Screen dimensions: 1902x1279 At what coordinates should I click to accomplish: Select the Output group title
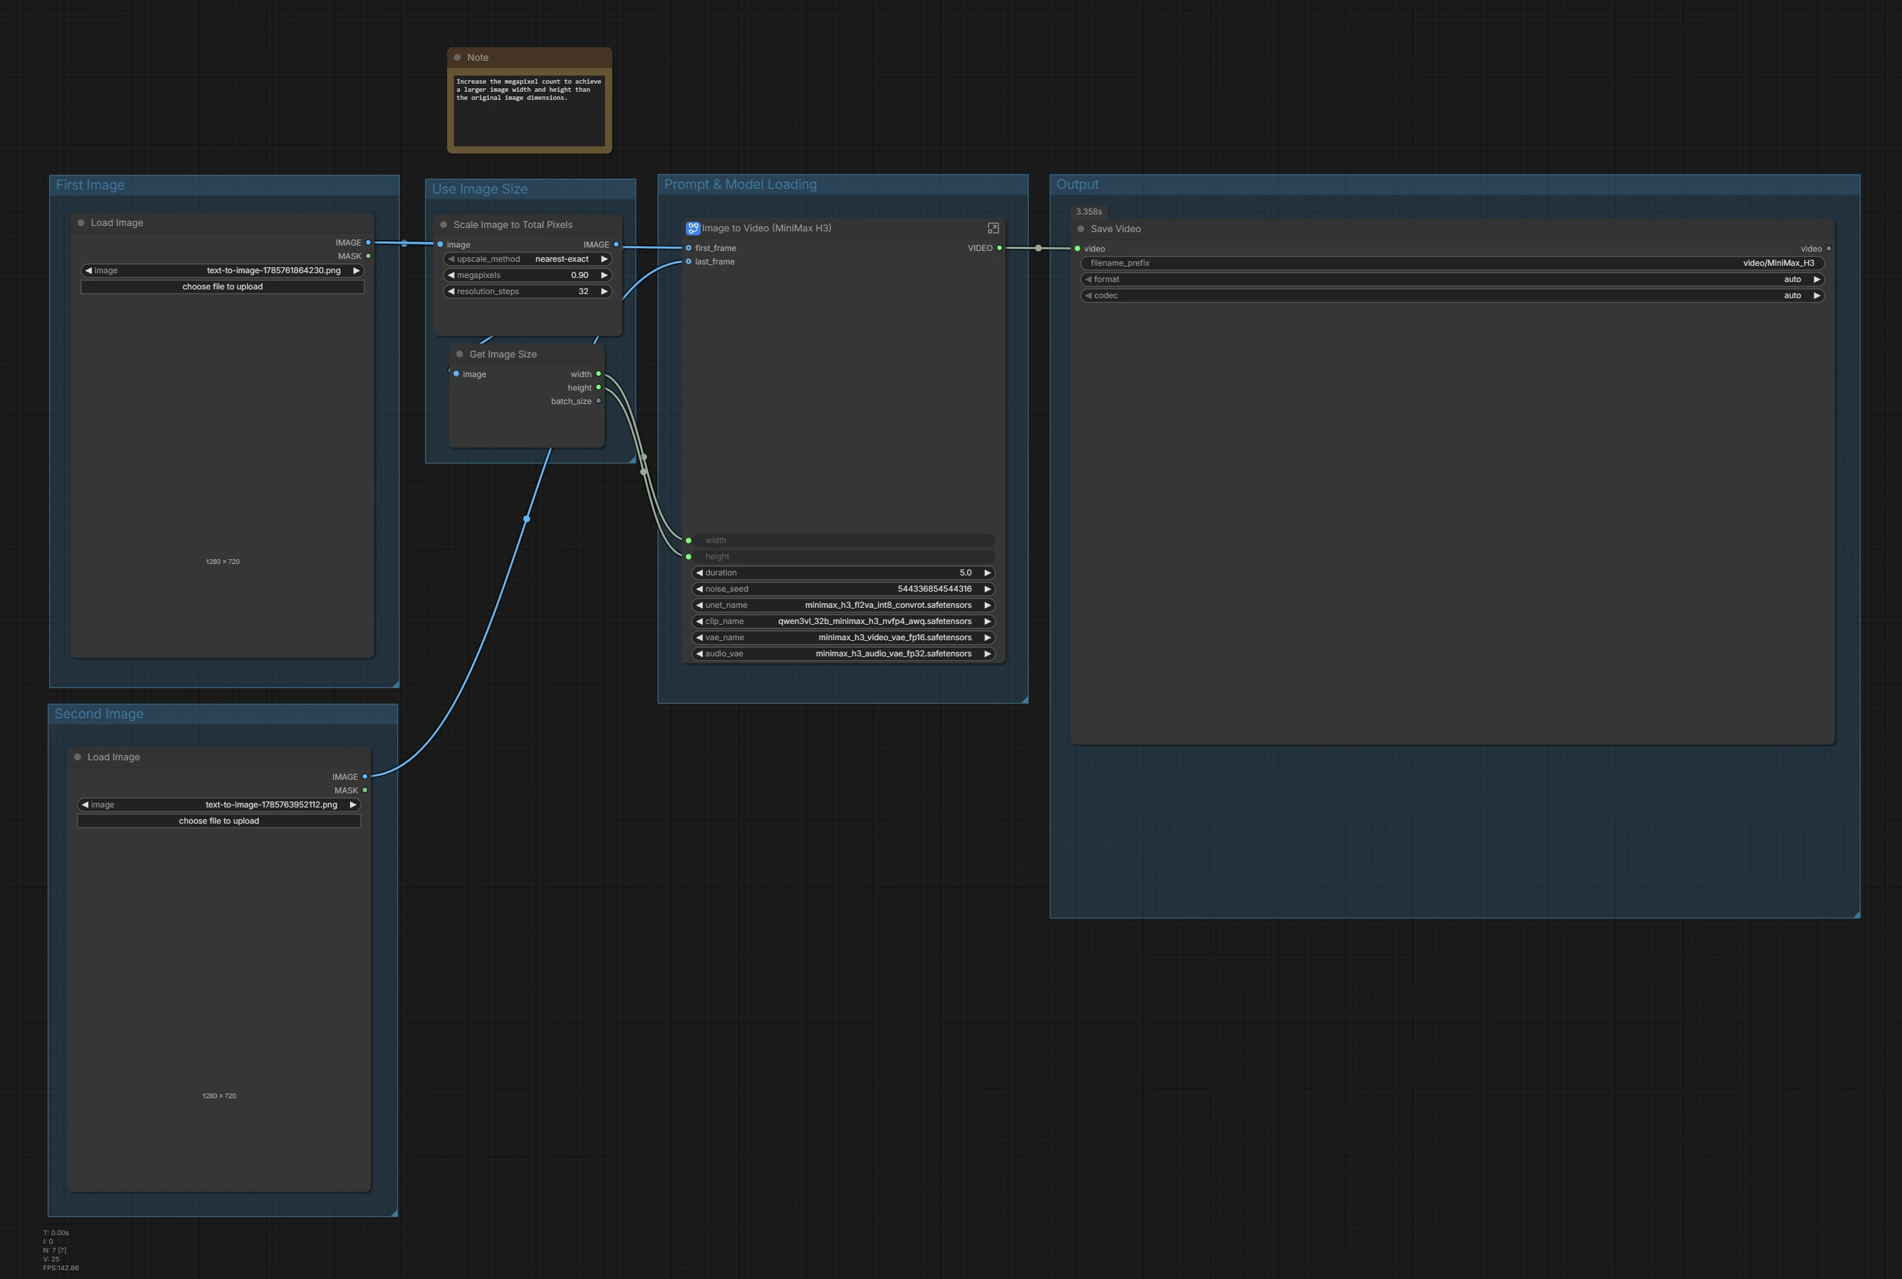pyautogui.click(x=1077, y=184)
